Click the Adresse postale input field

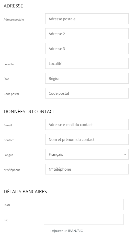pos(87,19)
